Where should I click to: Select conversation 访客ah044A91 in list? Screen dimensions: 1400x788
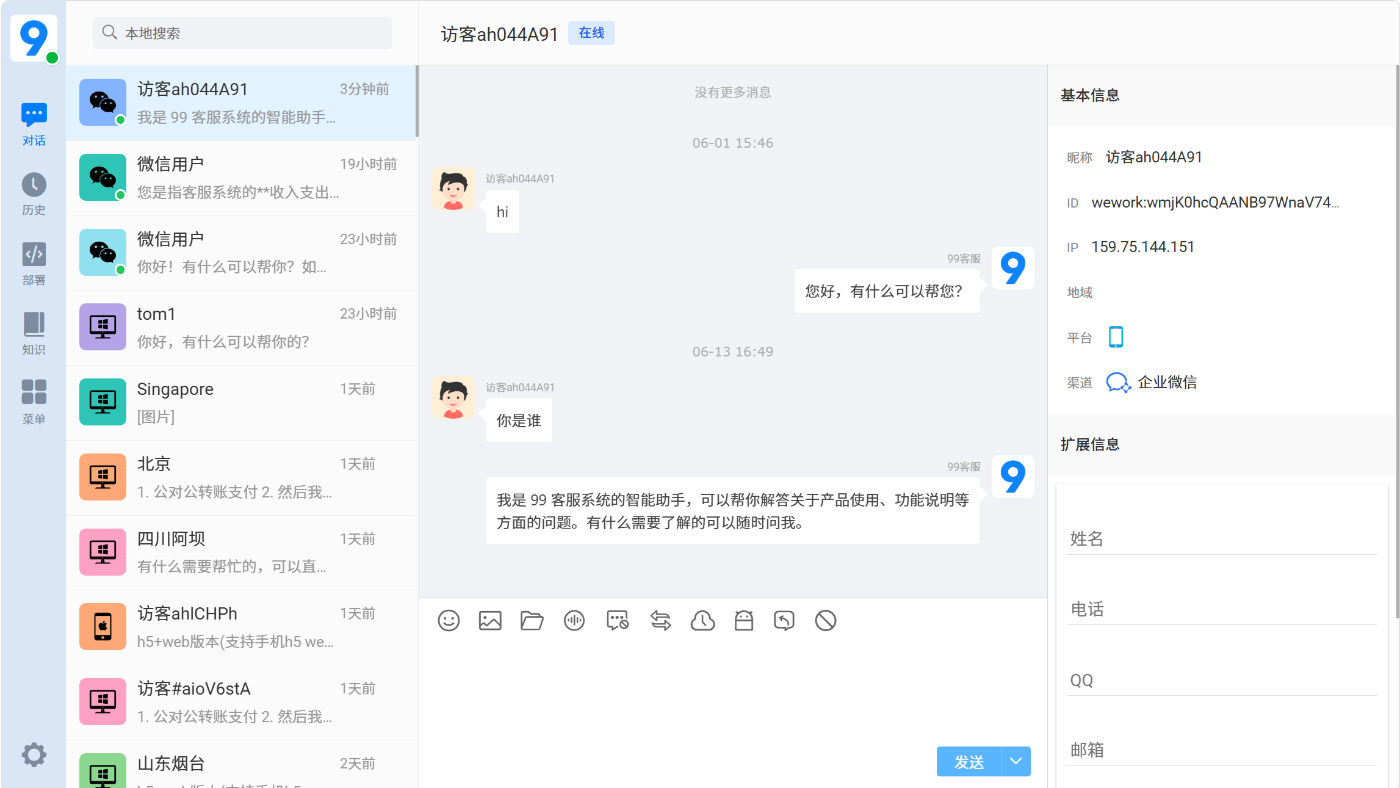pyautogui.click(x=241, y=103)
